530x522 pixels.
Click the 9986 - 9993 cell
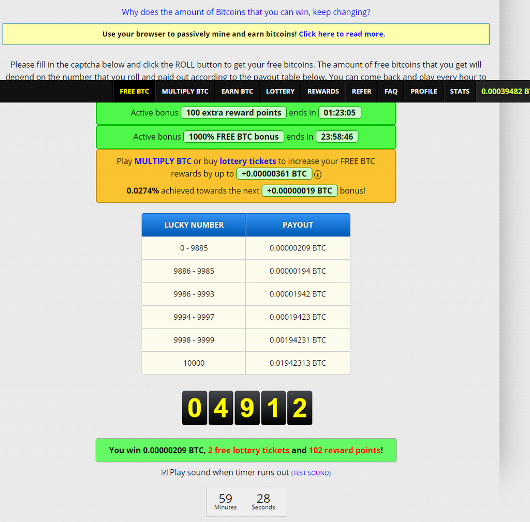pos(194,294)
